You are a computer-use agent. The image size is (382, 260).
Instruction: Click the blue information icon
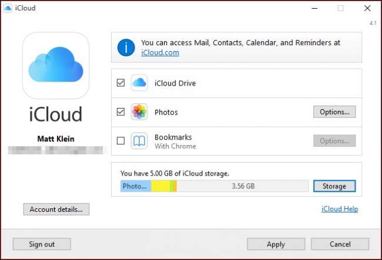point(126,48)
